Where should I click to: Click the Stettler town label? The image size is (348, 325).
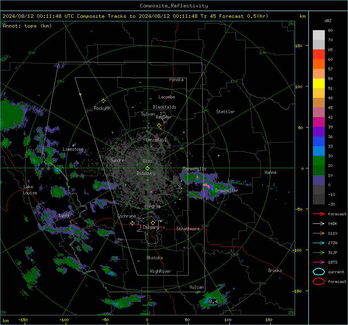click(225, 112)
